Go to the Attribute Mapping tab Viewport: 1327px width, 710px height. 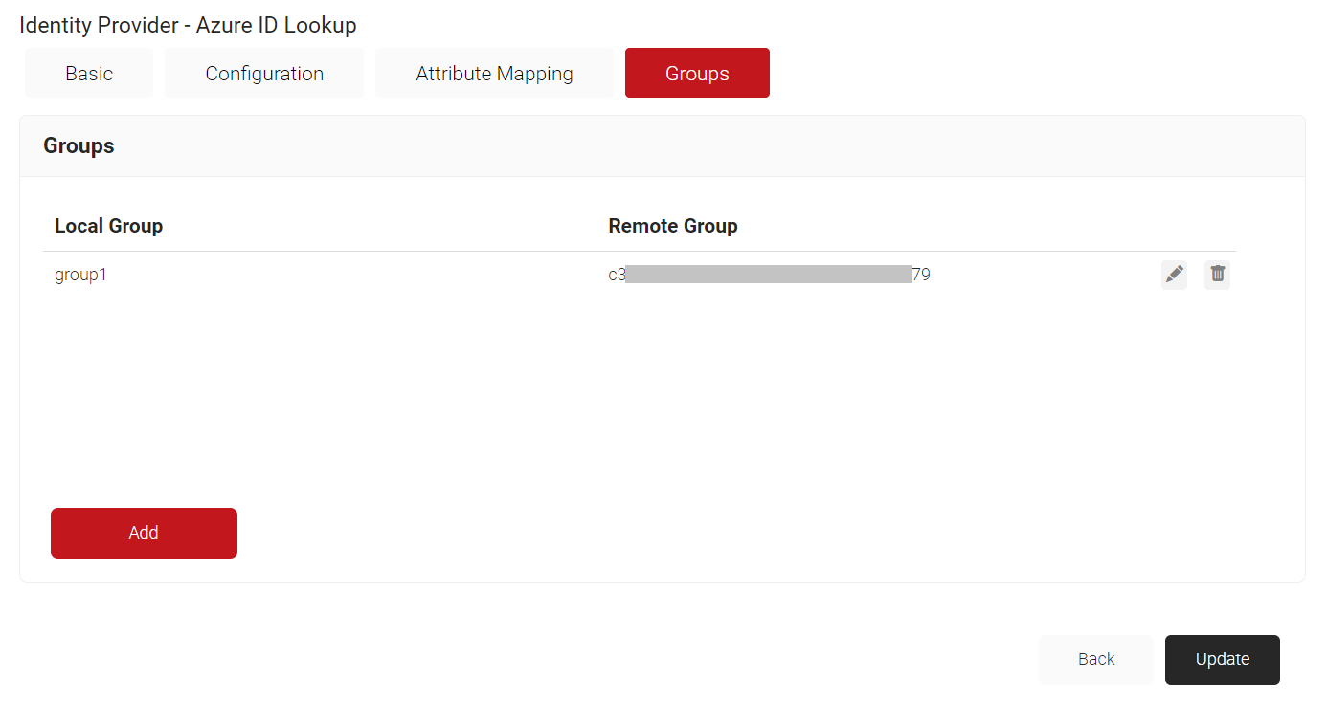tap(494, 73)
